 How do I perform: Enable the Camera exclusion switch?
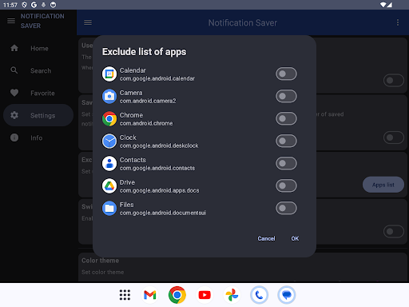click(x=286, y=96)
